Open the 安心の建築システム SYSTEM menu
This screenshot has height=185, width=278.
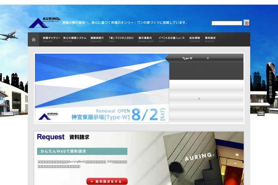click(x=75, y=39)
